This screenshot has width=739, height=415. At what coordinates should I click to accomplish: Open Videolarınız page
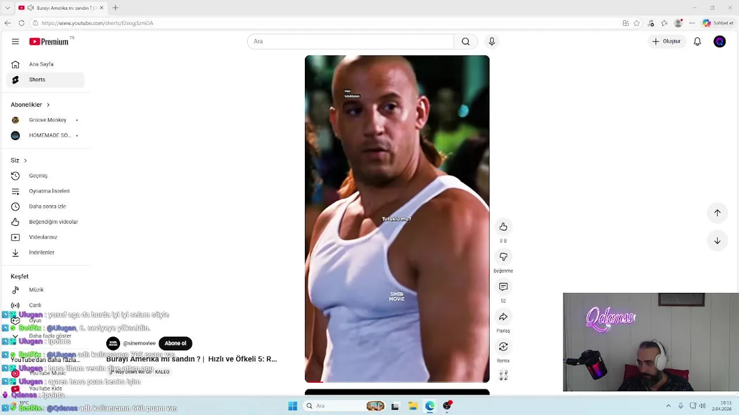45,237
